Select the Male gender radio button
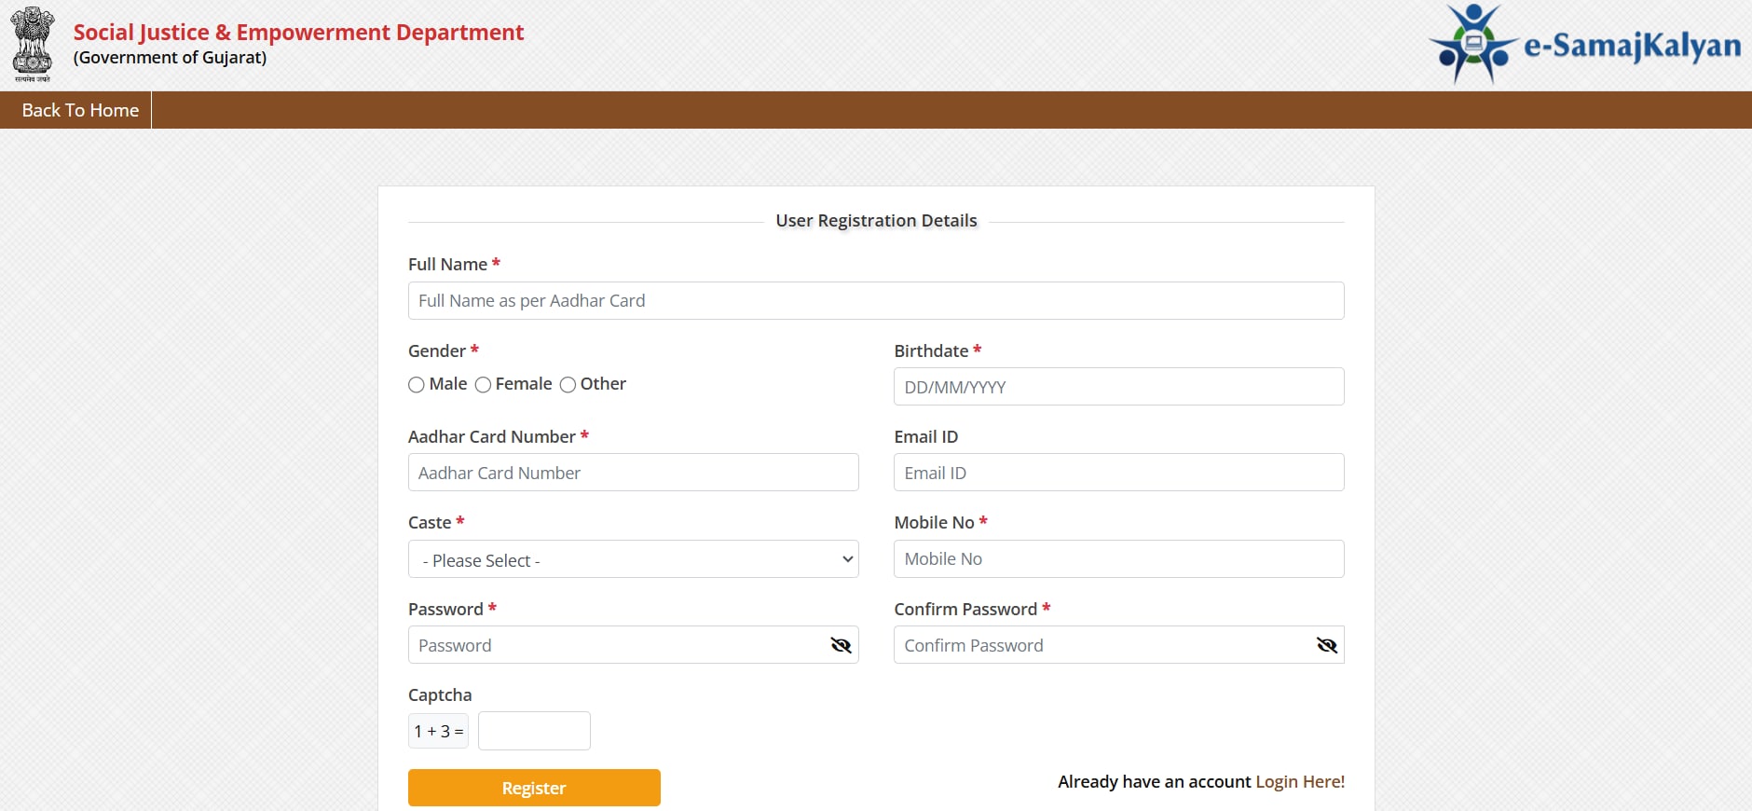The width and height of the screenshot is (1752, 811). pos(417,385)
